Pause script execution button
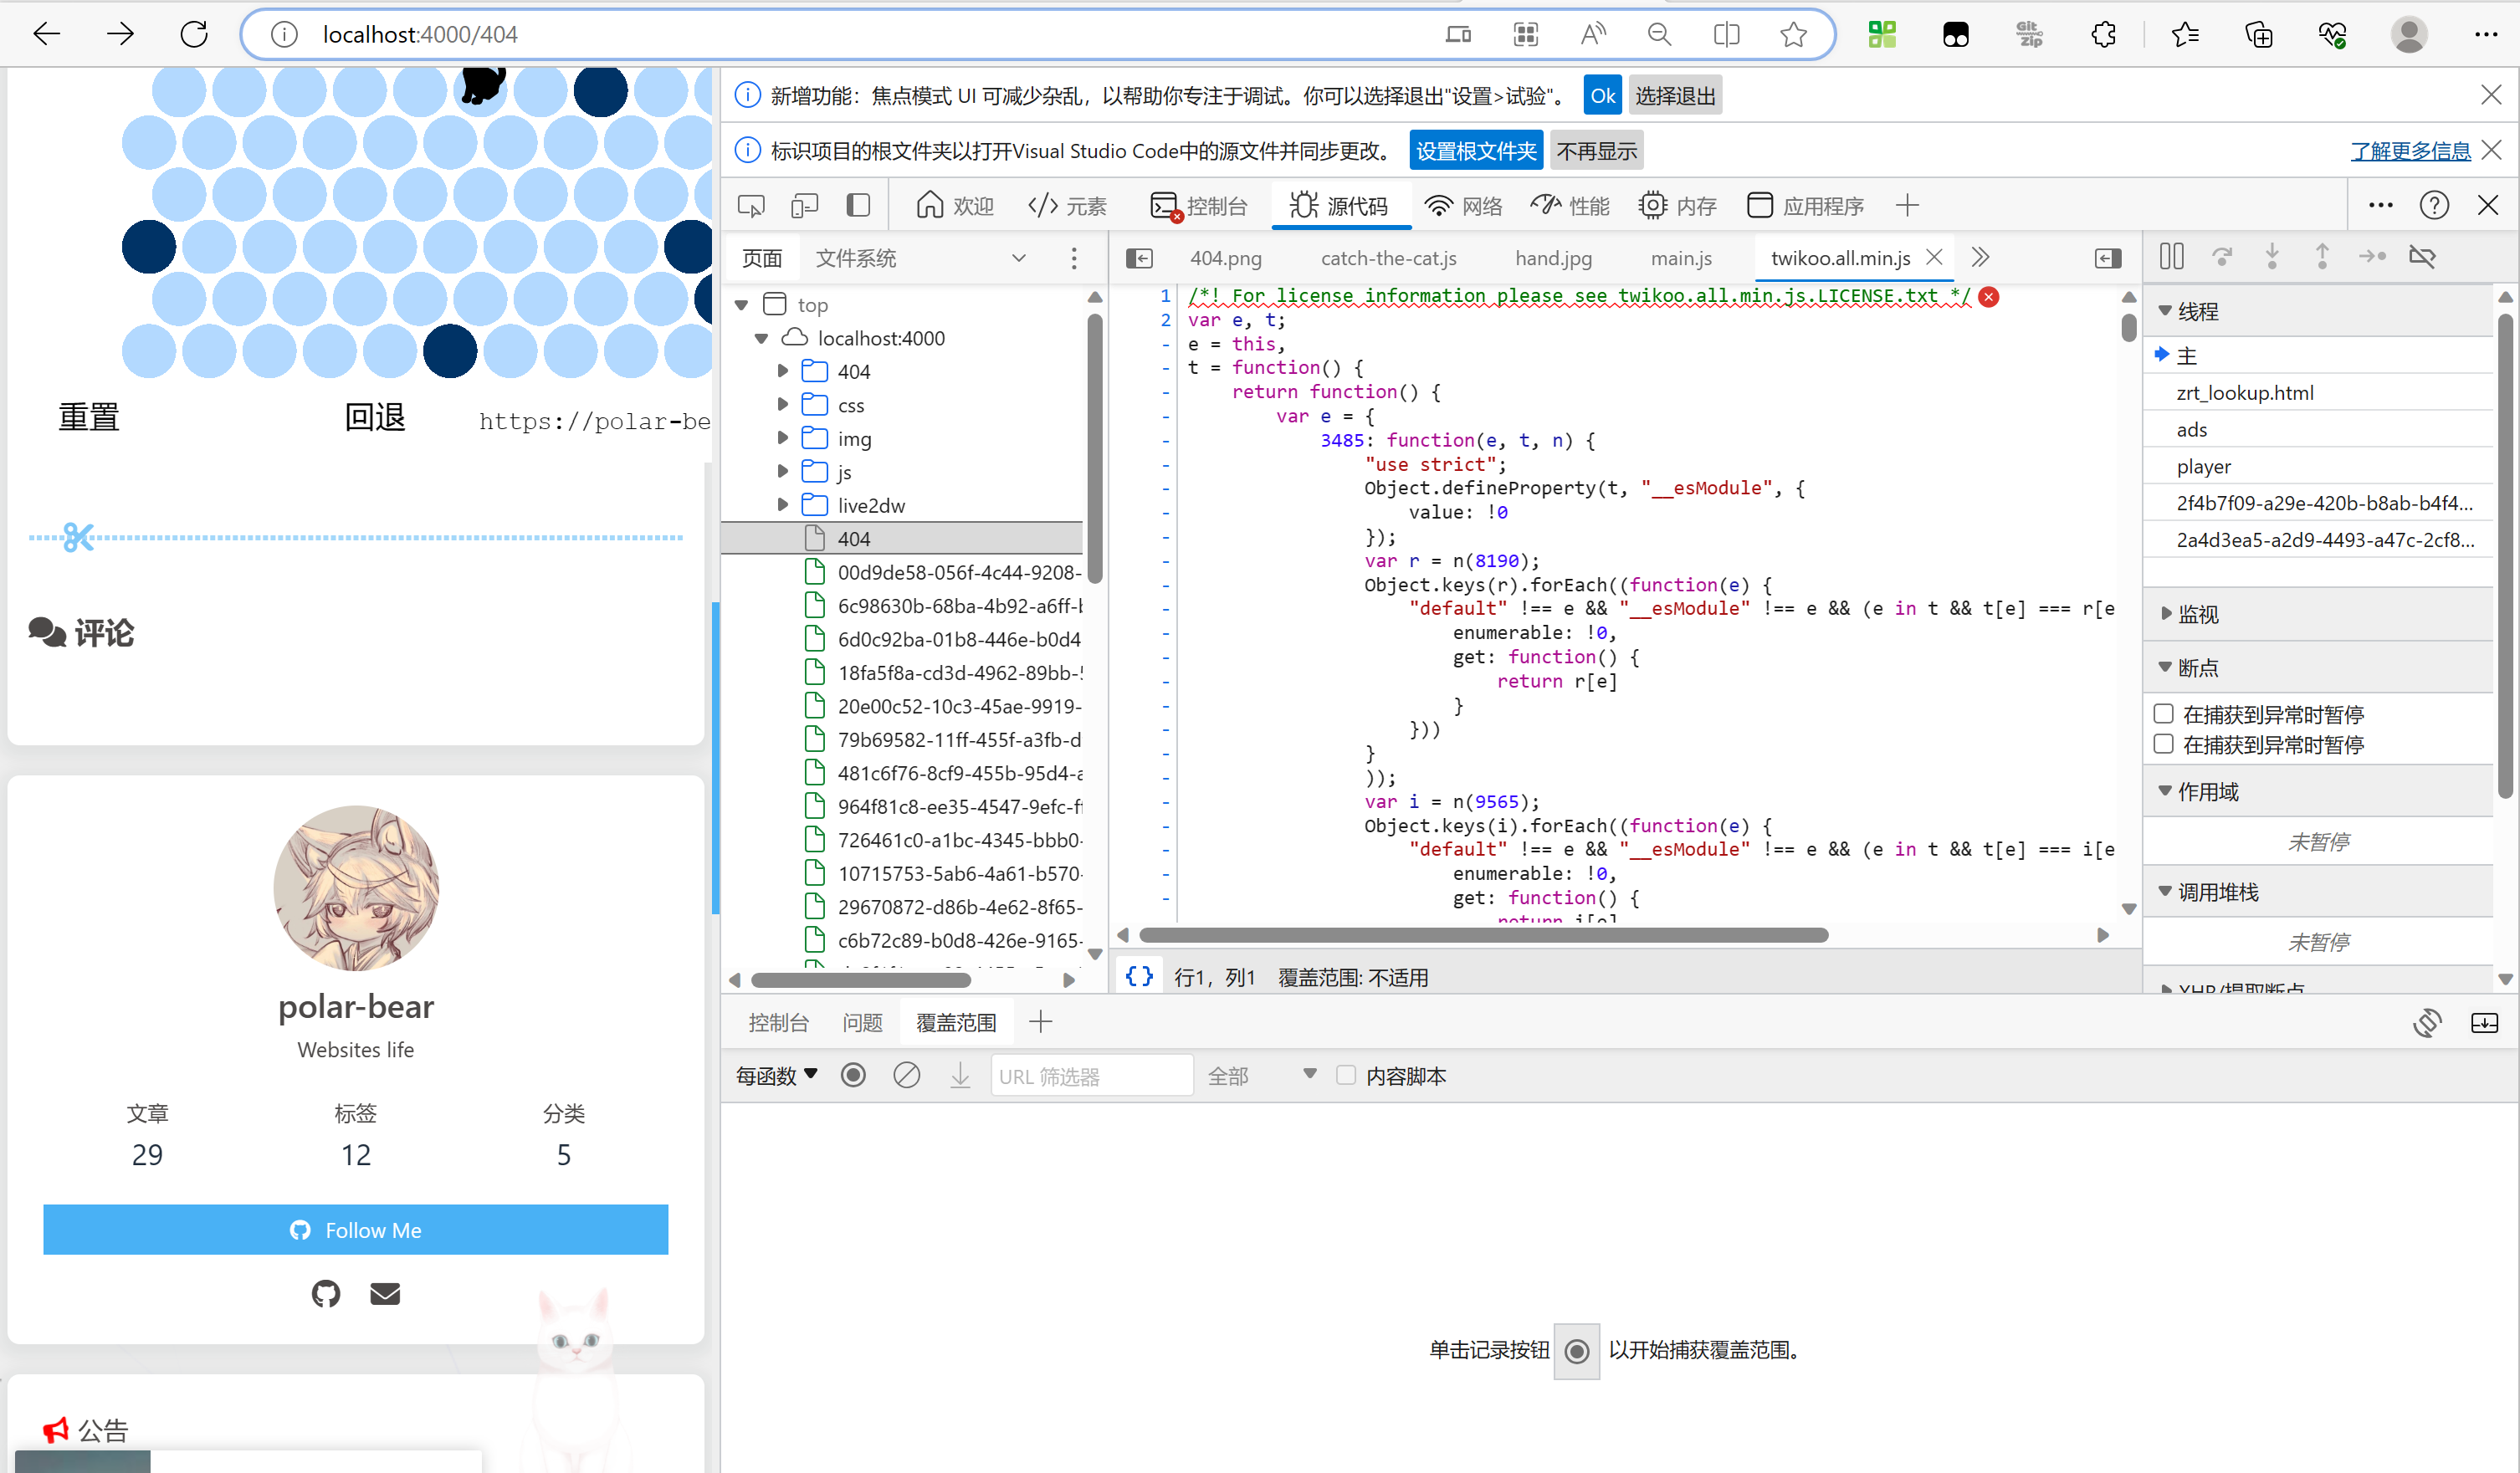The height and width of the screenshot is (1473, 2520). (x=2171, y=257)
